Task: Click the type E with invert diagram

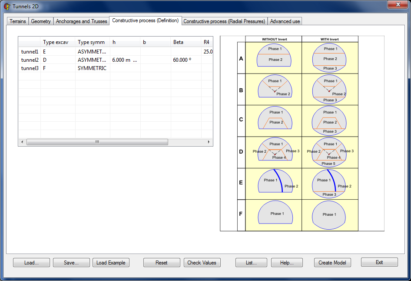Action: tap(329, 184)
